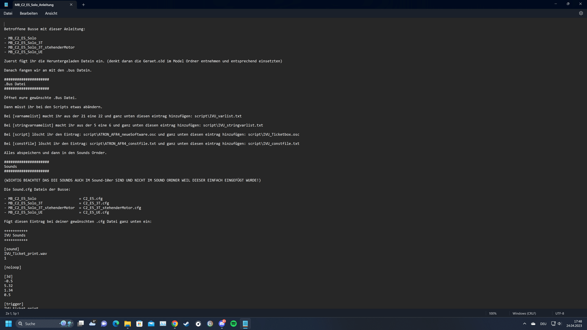Open Discord with notification badge

(222, 324)
